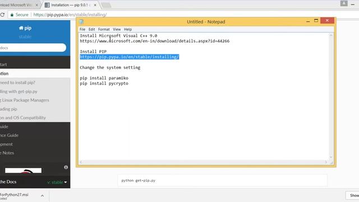This screenshot has width=359, height=202.
Task: Open 'Installing with get-pip.py' sidebar link
Action: 19,91
